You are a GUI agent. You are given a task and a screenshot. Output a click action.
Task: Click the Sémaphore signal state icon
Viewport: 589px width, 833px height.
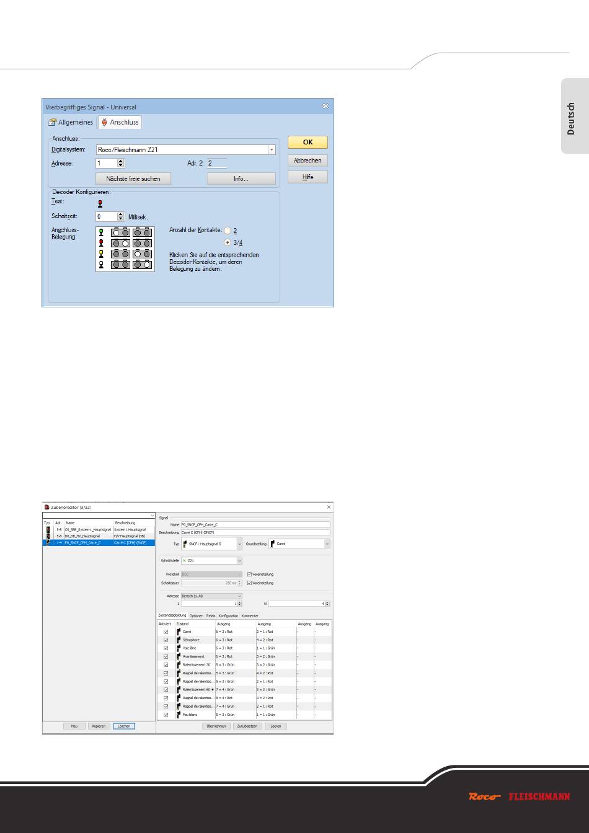tap(179, 640)
